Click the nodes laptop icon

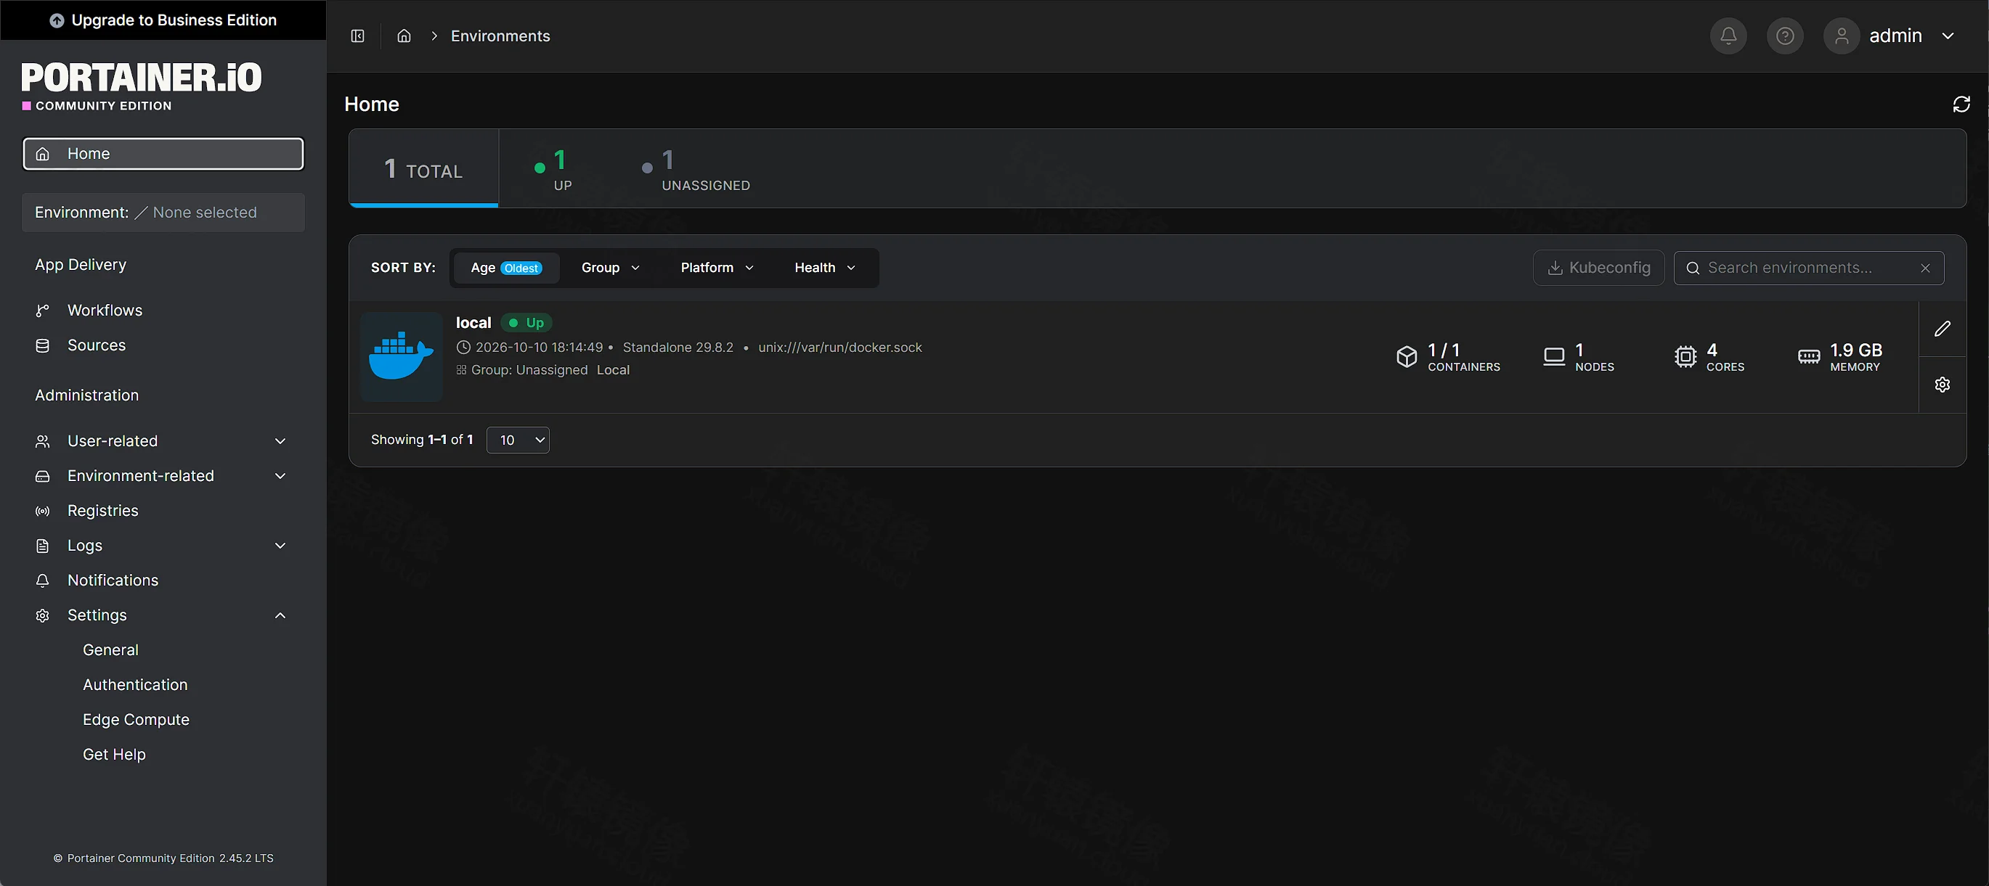coord(1553,356)
